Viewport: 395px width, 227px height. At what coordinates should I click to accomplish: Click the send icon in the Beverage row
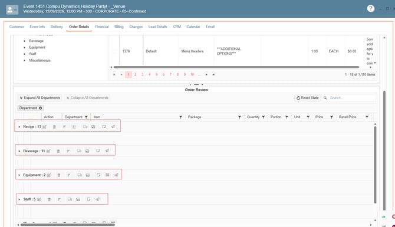pos(107,151)
